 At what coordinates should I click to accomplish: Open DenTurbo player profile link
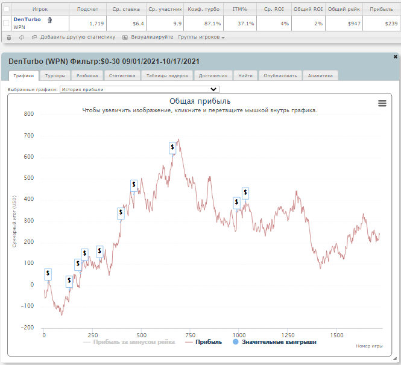point(27,19)
